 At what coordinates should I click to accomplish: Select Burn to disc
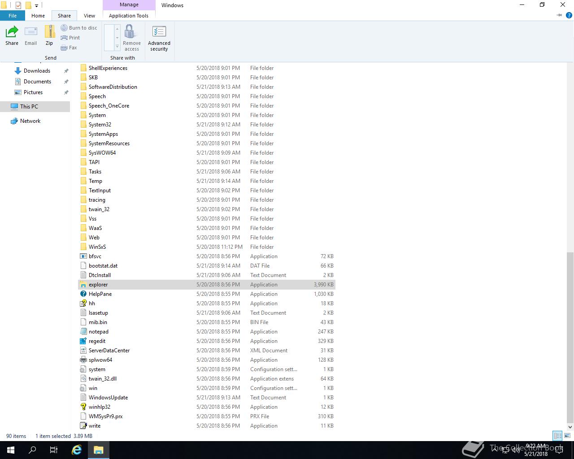pos(79,28)
